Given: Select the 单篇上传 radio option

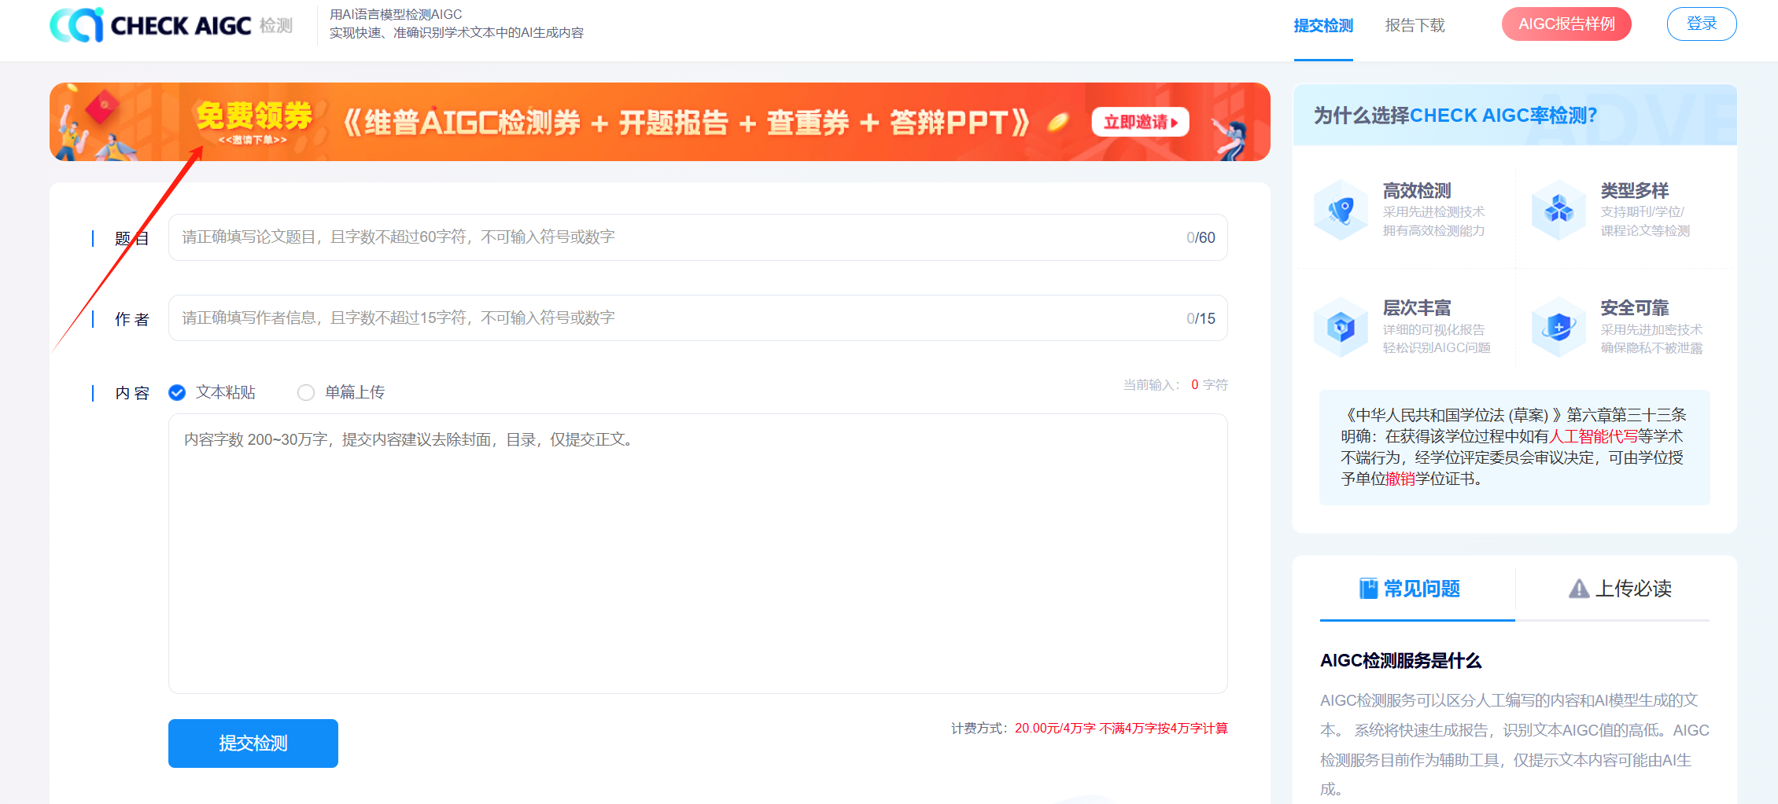Looking at the screenshot, I should click(306, 392).
